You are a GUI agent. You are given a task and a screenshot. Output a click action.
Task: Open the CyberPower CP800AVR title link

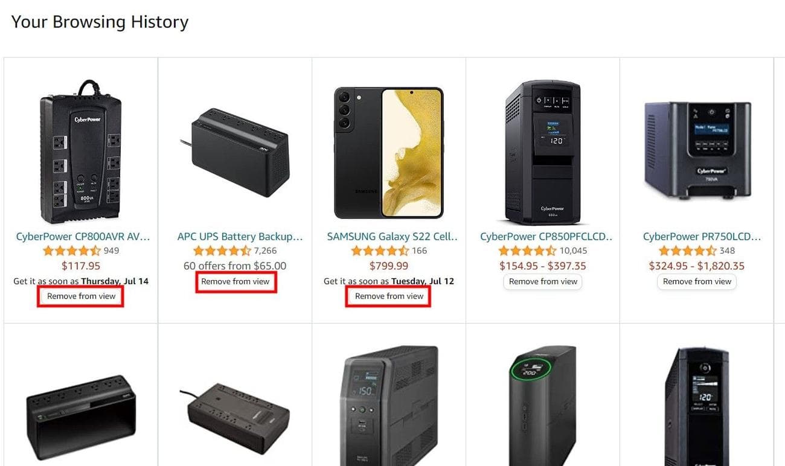click(x=83, y=237)
